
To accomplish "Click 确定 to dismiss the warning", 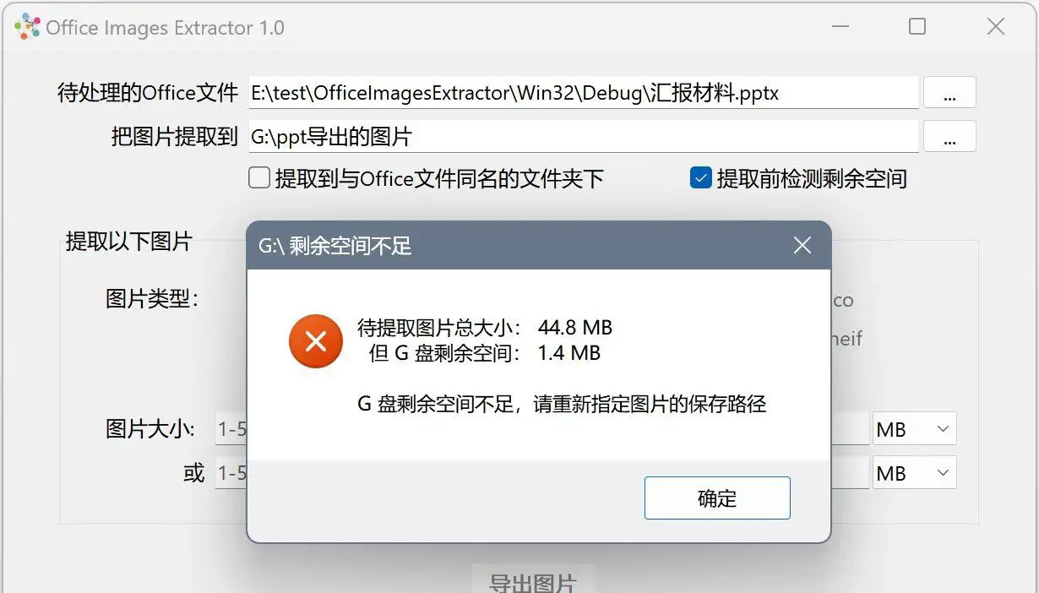I will point(717,498).
